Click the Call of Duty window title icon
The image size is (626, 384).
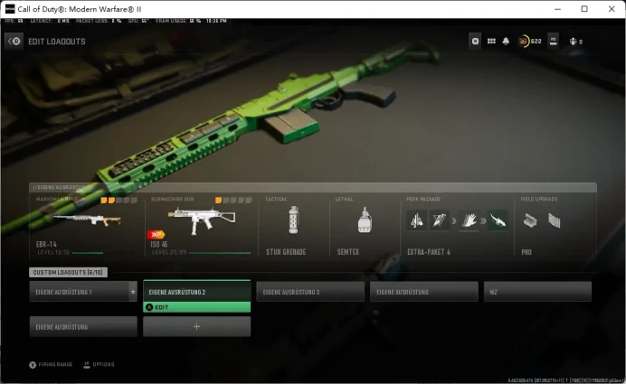pos(10,9)
